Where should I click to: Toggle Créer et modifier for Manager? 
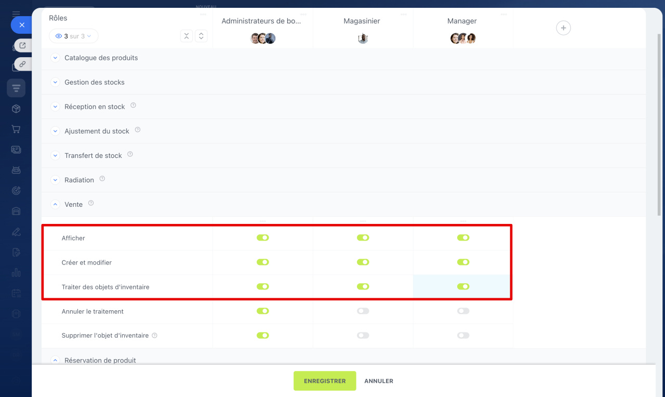(463, 262)
